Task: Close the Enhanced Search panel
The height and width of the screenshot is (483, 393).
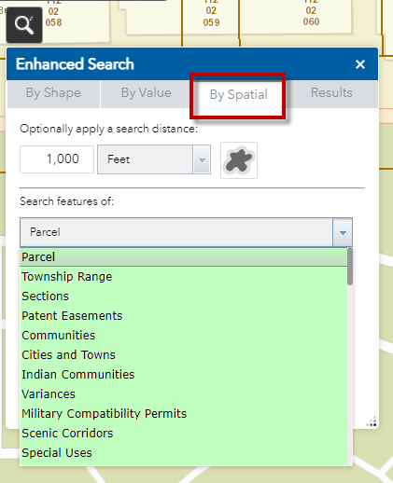Action: [360, 64]
